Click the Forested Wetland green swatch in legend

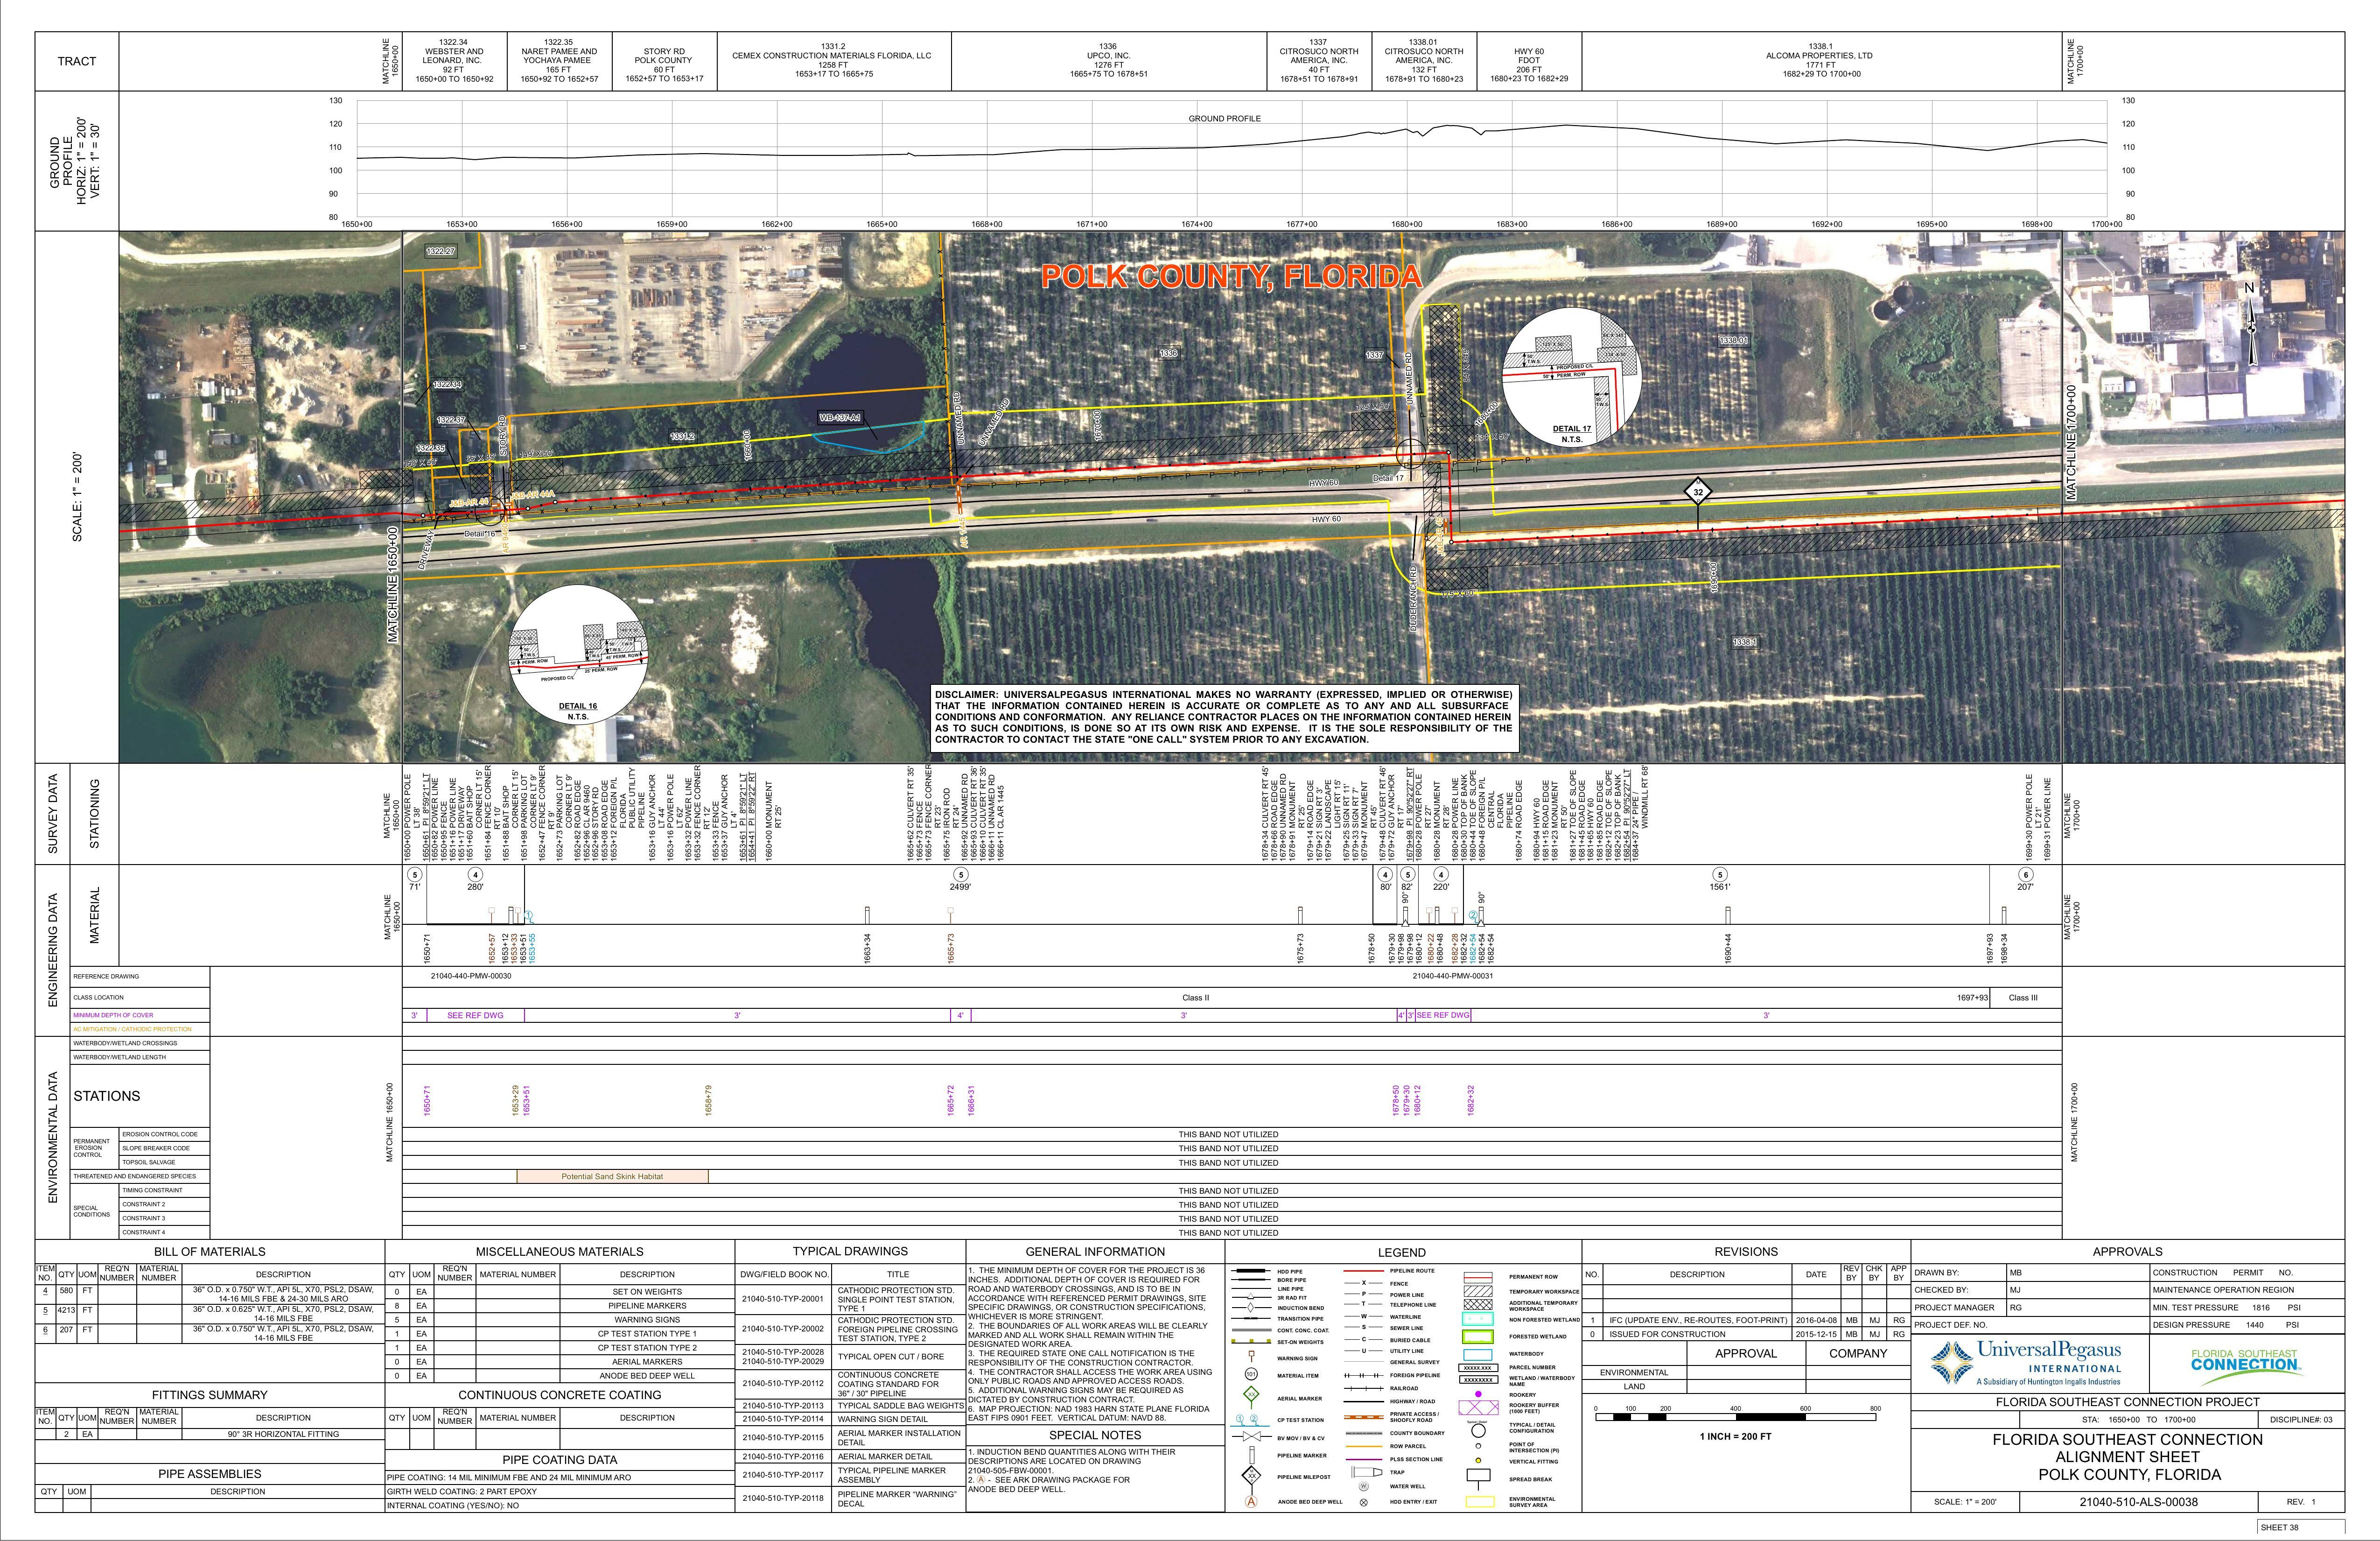tap(1479, 1336)
